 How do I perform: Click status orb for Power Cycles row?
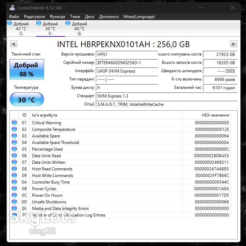click(x=14, y=188)
